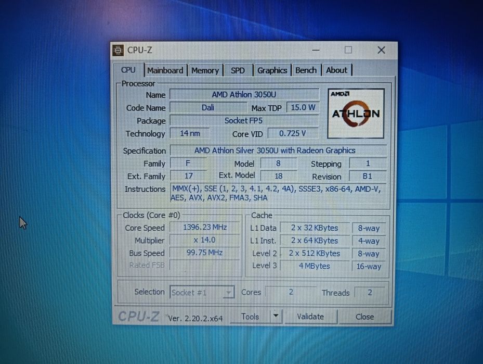Click the Family value 'F'
The image size is (483, 364).
(188, 163)
